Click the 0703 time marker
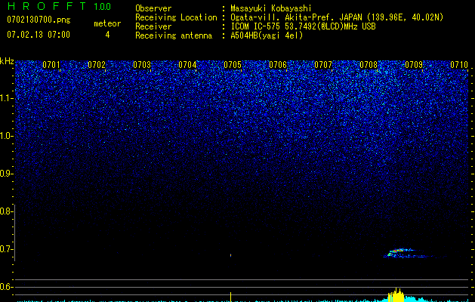 (x=142, y=65)
